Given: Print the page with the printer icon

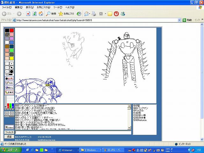Looking at the screenshot, I should pyautogui.click(x=94, y=14).
